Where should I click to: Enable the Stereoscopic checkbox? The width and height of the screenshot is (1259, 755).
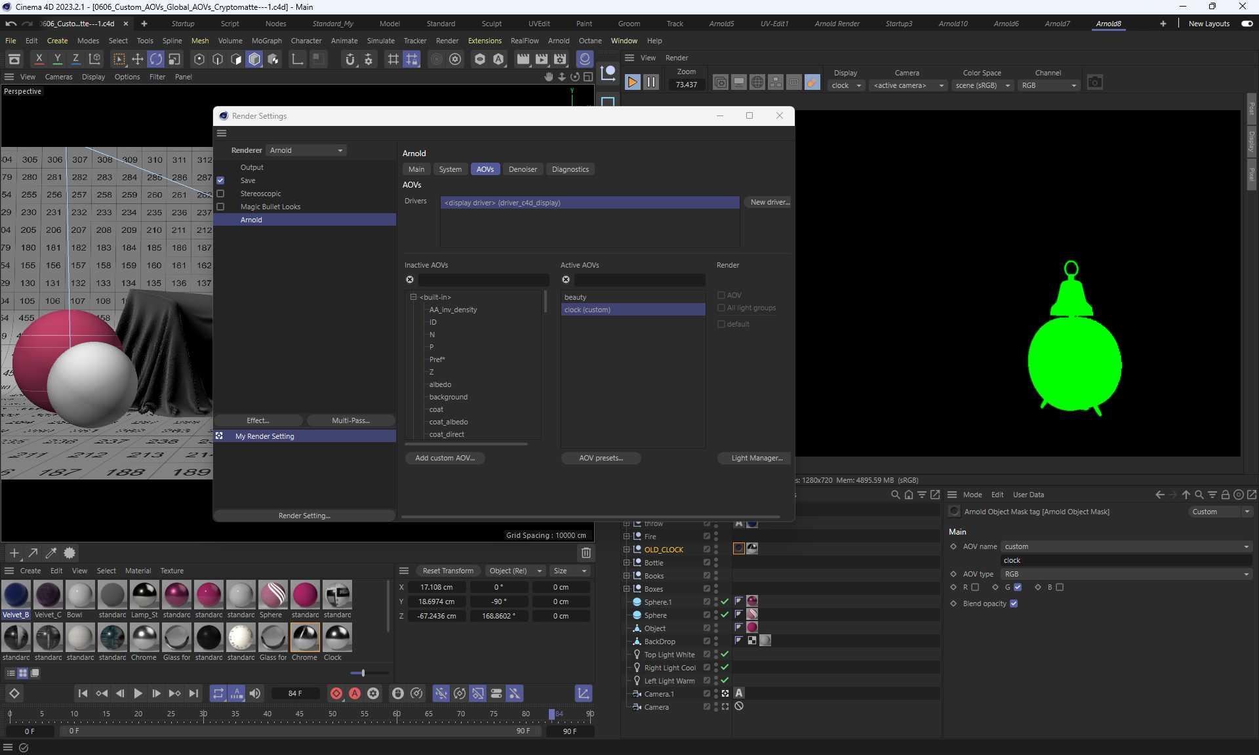point(221,194)
